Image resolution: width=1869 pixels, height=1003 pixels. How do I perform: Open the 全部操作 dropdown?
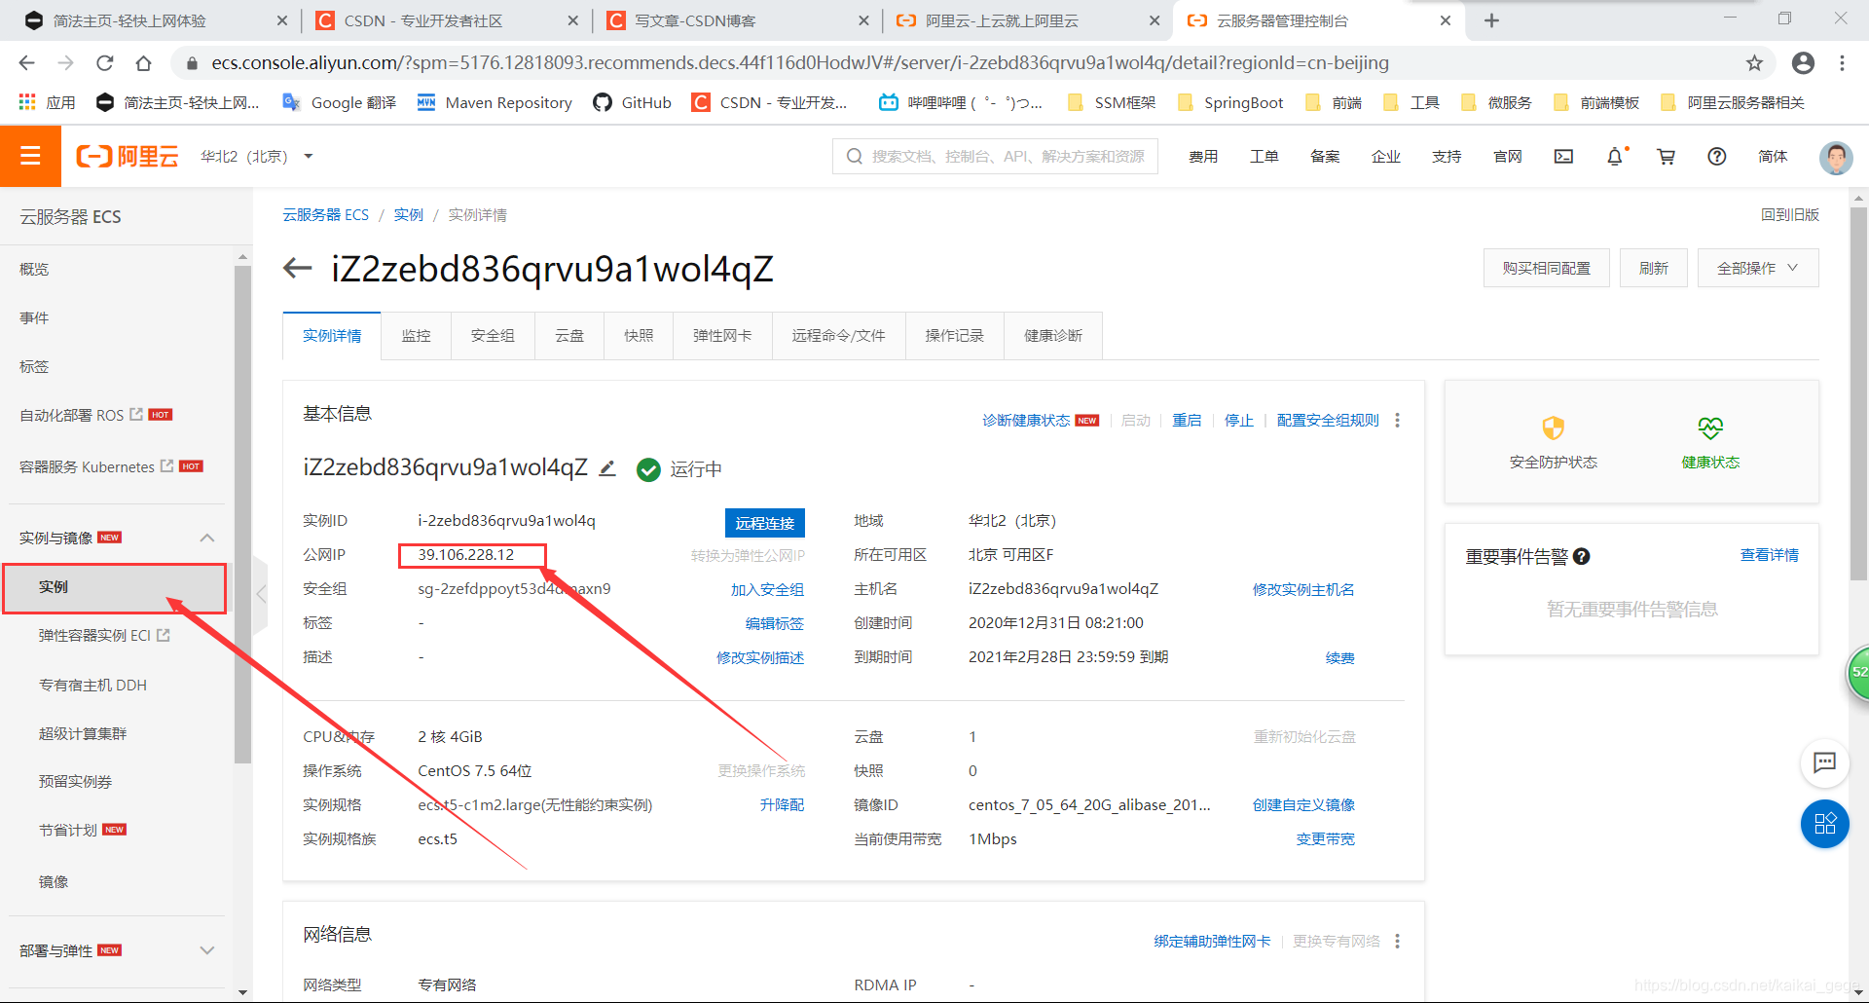[x=1758, y=268]
